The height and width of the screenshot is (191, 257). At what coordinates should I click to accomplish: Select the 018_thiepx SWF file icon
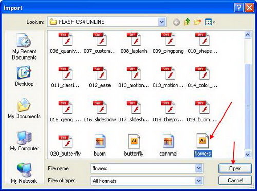[x=168, y=107]
